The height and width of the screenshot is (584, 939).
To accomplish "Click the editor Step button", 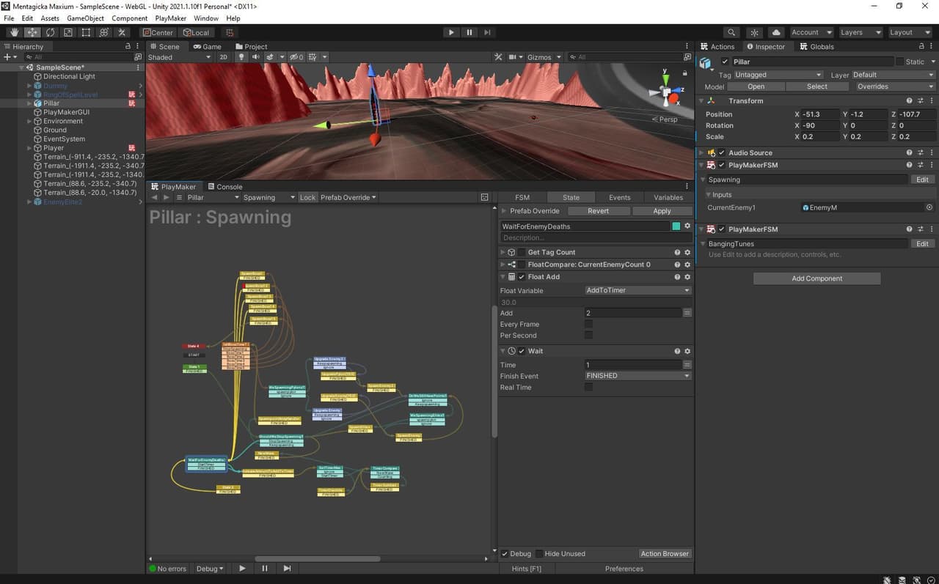I will [487, 32].
